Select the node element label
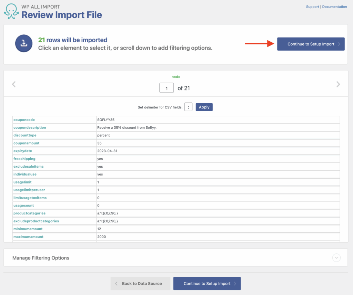The height and width of the screenshot is (295, 353). (x=176, y=77)
